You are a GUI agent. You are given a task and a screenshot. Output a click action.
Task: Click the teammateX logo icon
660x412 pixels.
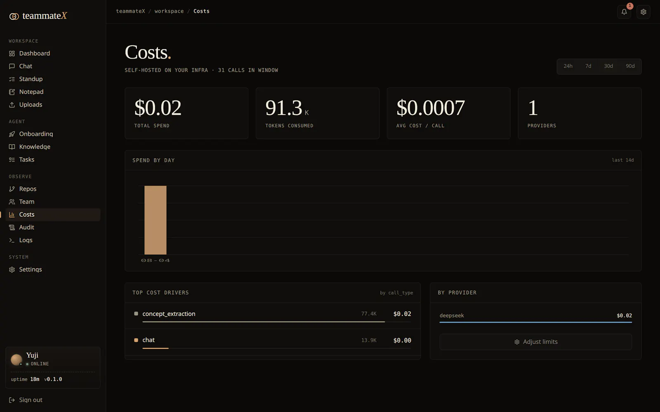tap(14, 16)
